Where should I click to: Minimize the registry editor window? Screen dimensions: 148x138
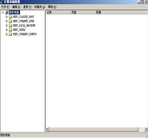click(139, 2)
